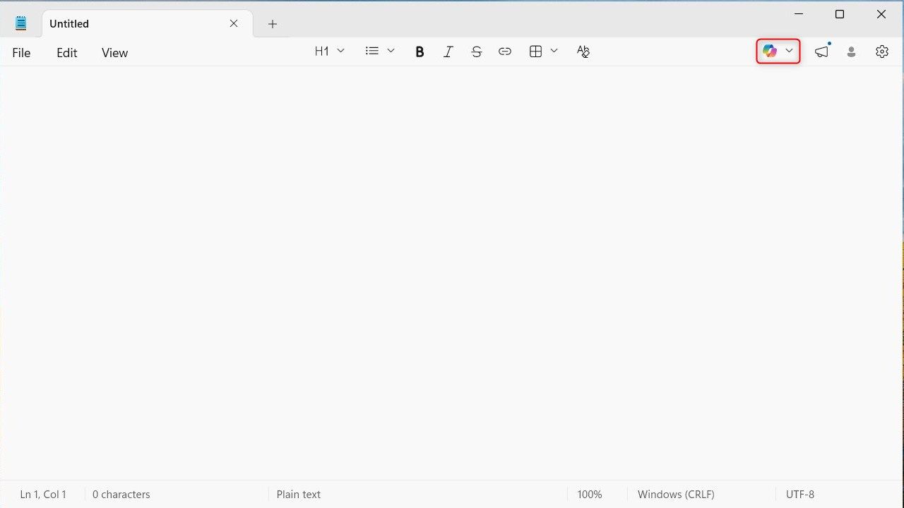Insert a hyperlink with link icon
The width and height of the screenshot is (904, 508).
505,52
